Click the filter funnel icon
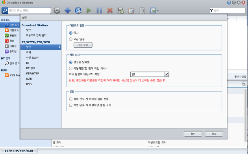Viewport: 248px width, 154px height. [211, 11]
